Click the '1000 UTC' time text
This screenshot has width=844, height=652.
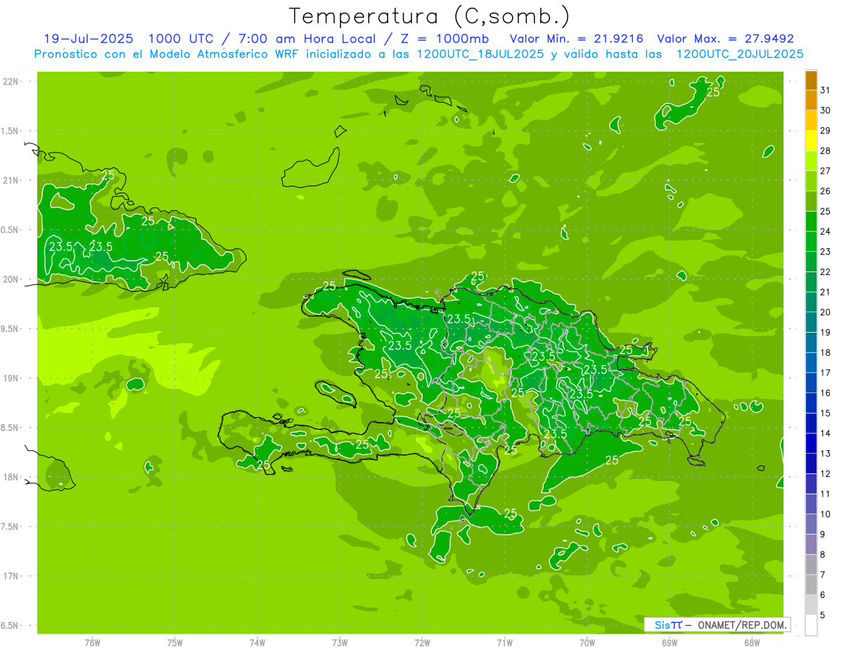click(181, 39)
